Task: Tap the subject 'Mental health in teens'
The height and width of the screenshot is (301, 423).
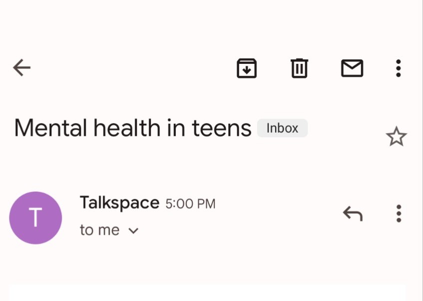Action: pos(133,128)
